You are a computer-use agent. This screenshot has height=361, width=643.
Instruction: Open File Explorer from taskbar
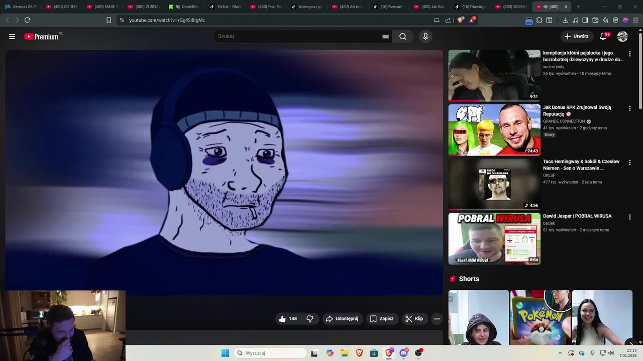tap(345, 353)
